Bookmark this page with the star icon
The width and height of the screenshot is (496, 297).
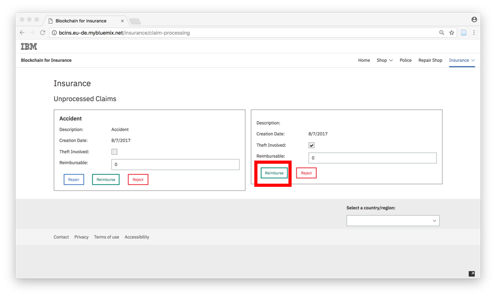click(x=452, y=33)
